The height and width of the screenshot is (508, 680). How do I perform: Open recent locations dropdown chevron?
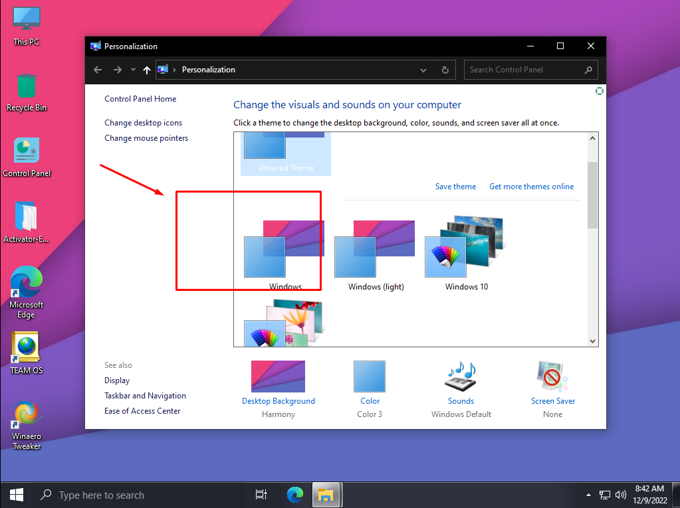[133, 69]
